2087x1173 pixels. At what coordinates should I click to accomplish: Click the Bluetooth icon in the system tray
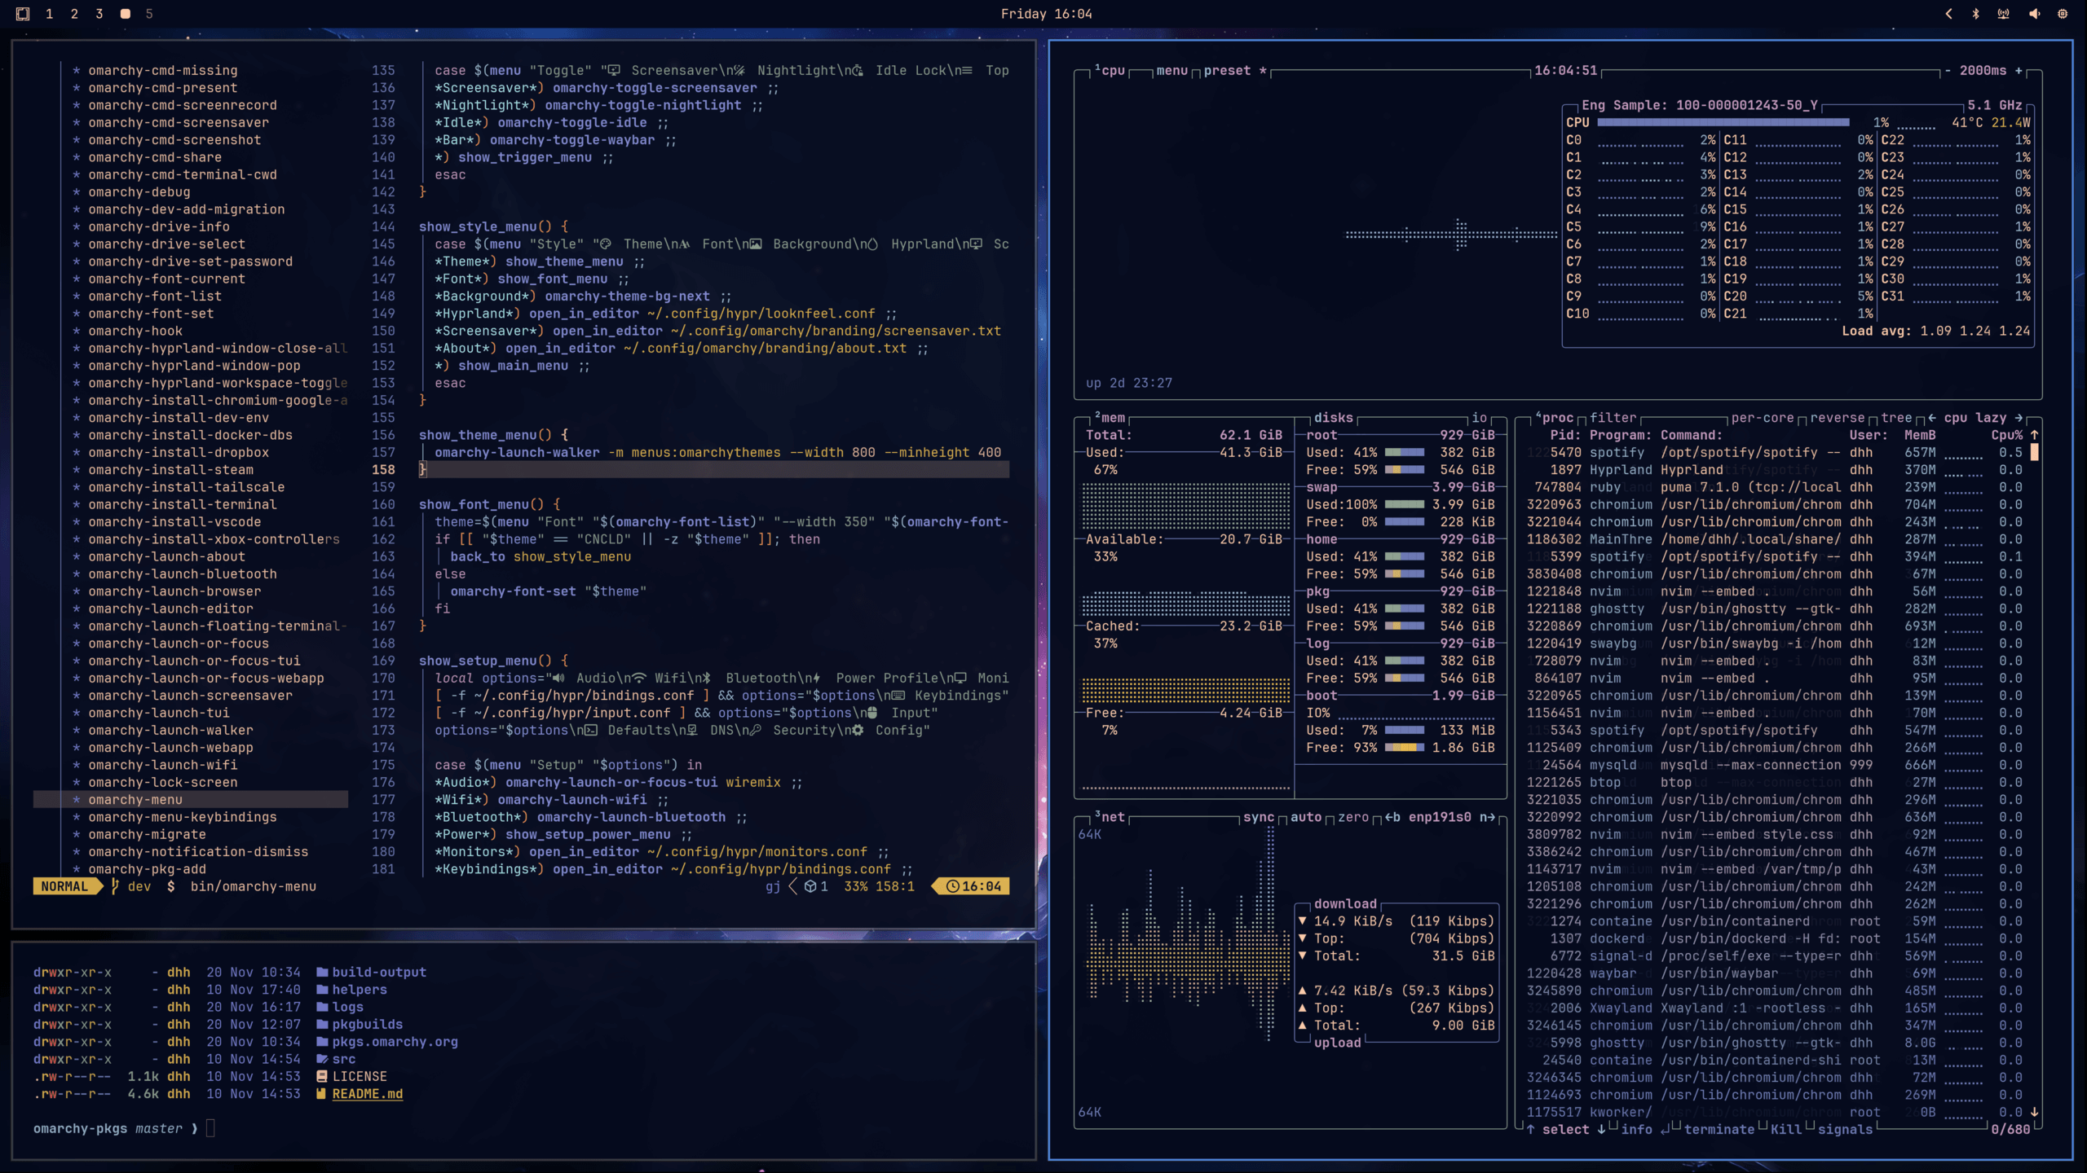click(x=1975, y=13)
